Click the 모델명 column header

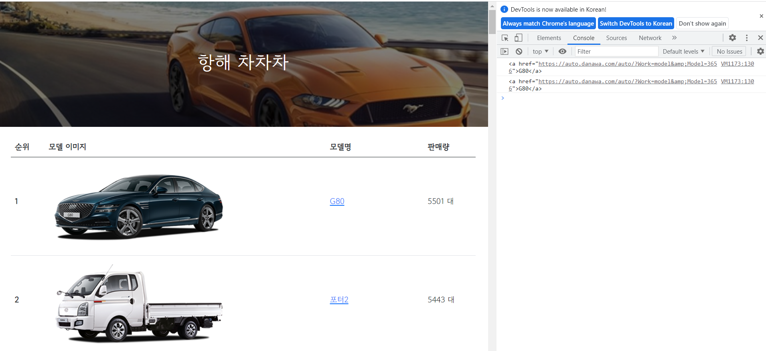coord(340,146)
